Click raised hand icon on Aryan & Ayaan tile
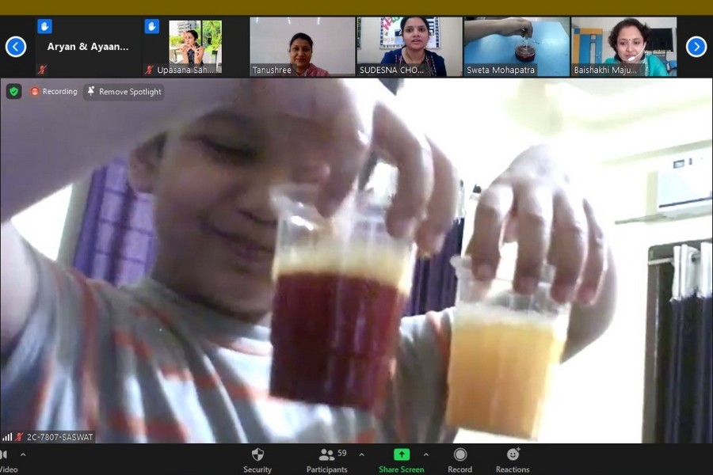Image resolution: width=713 pixels, height=475 pixels. coord(44,26)
